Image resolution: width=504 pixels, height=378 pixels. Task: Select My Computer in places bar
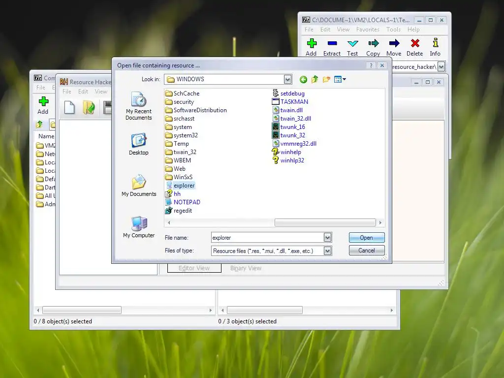pos(139,227)
